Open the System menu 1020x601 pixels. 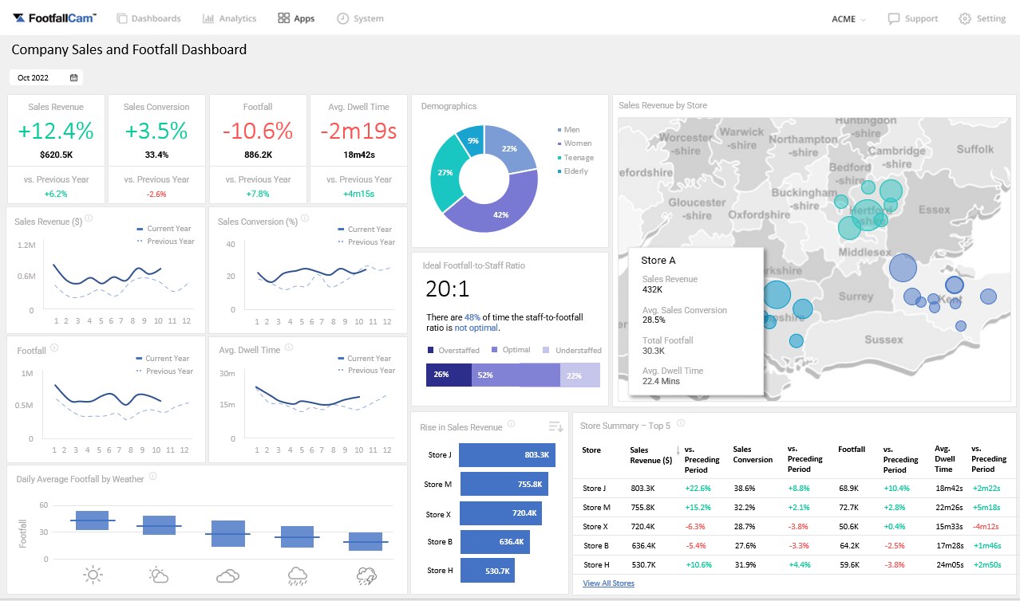(360, 18)
